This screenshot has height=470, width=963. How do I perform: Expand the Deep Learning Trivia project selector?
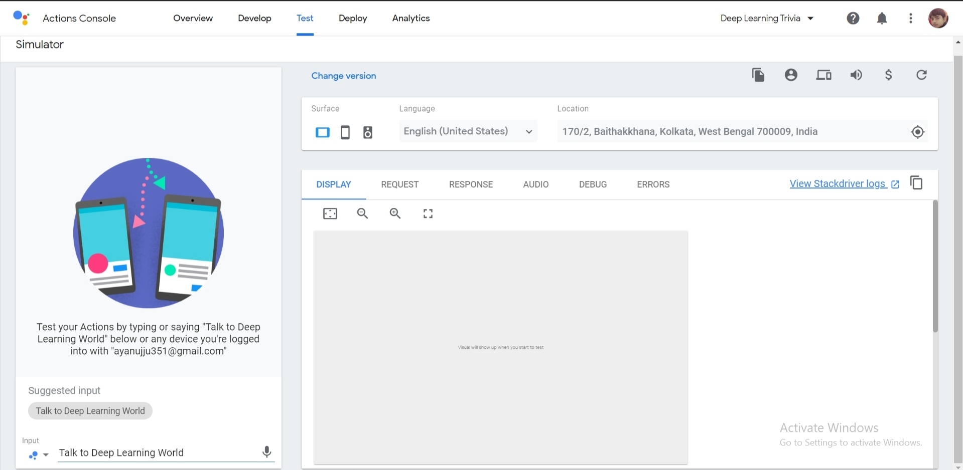[x=767, y=19]
